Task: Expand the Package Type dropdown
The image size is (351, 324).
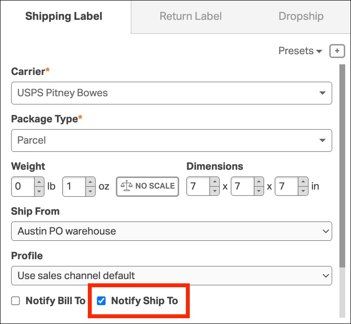Action: pyautogui.click(x=171, y=140)
